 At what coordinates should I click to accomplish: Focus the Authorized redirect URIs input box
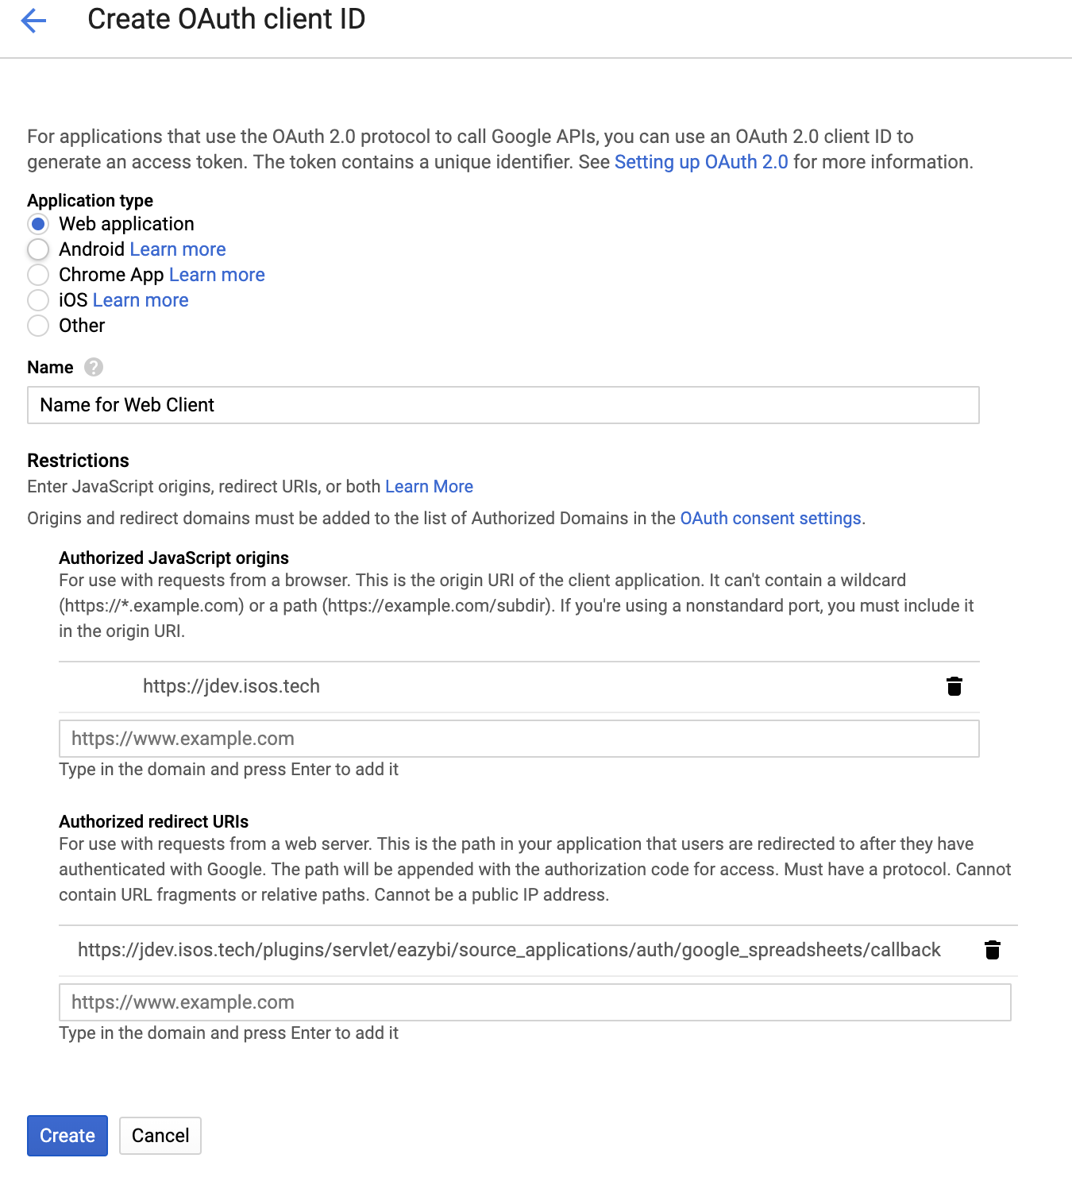point(534,1002)
